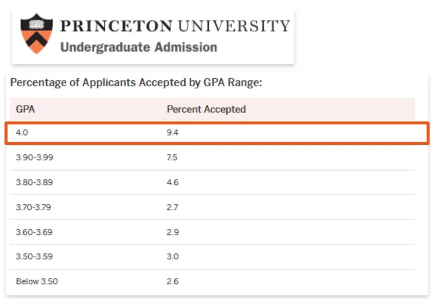Image resolution: width=432 pixels, height=299 pixels.
Task: Select the 3.90-3.99 GPA cell
Action: [34, 157]
